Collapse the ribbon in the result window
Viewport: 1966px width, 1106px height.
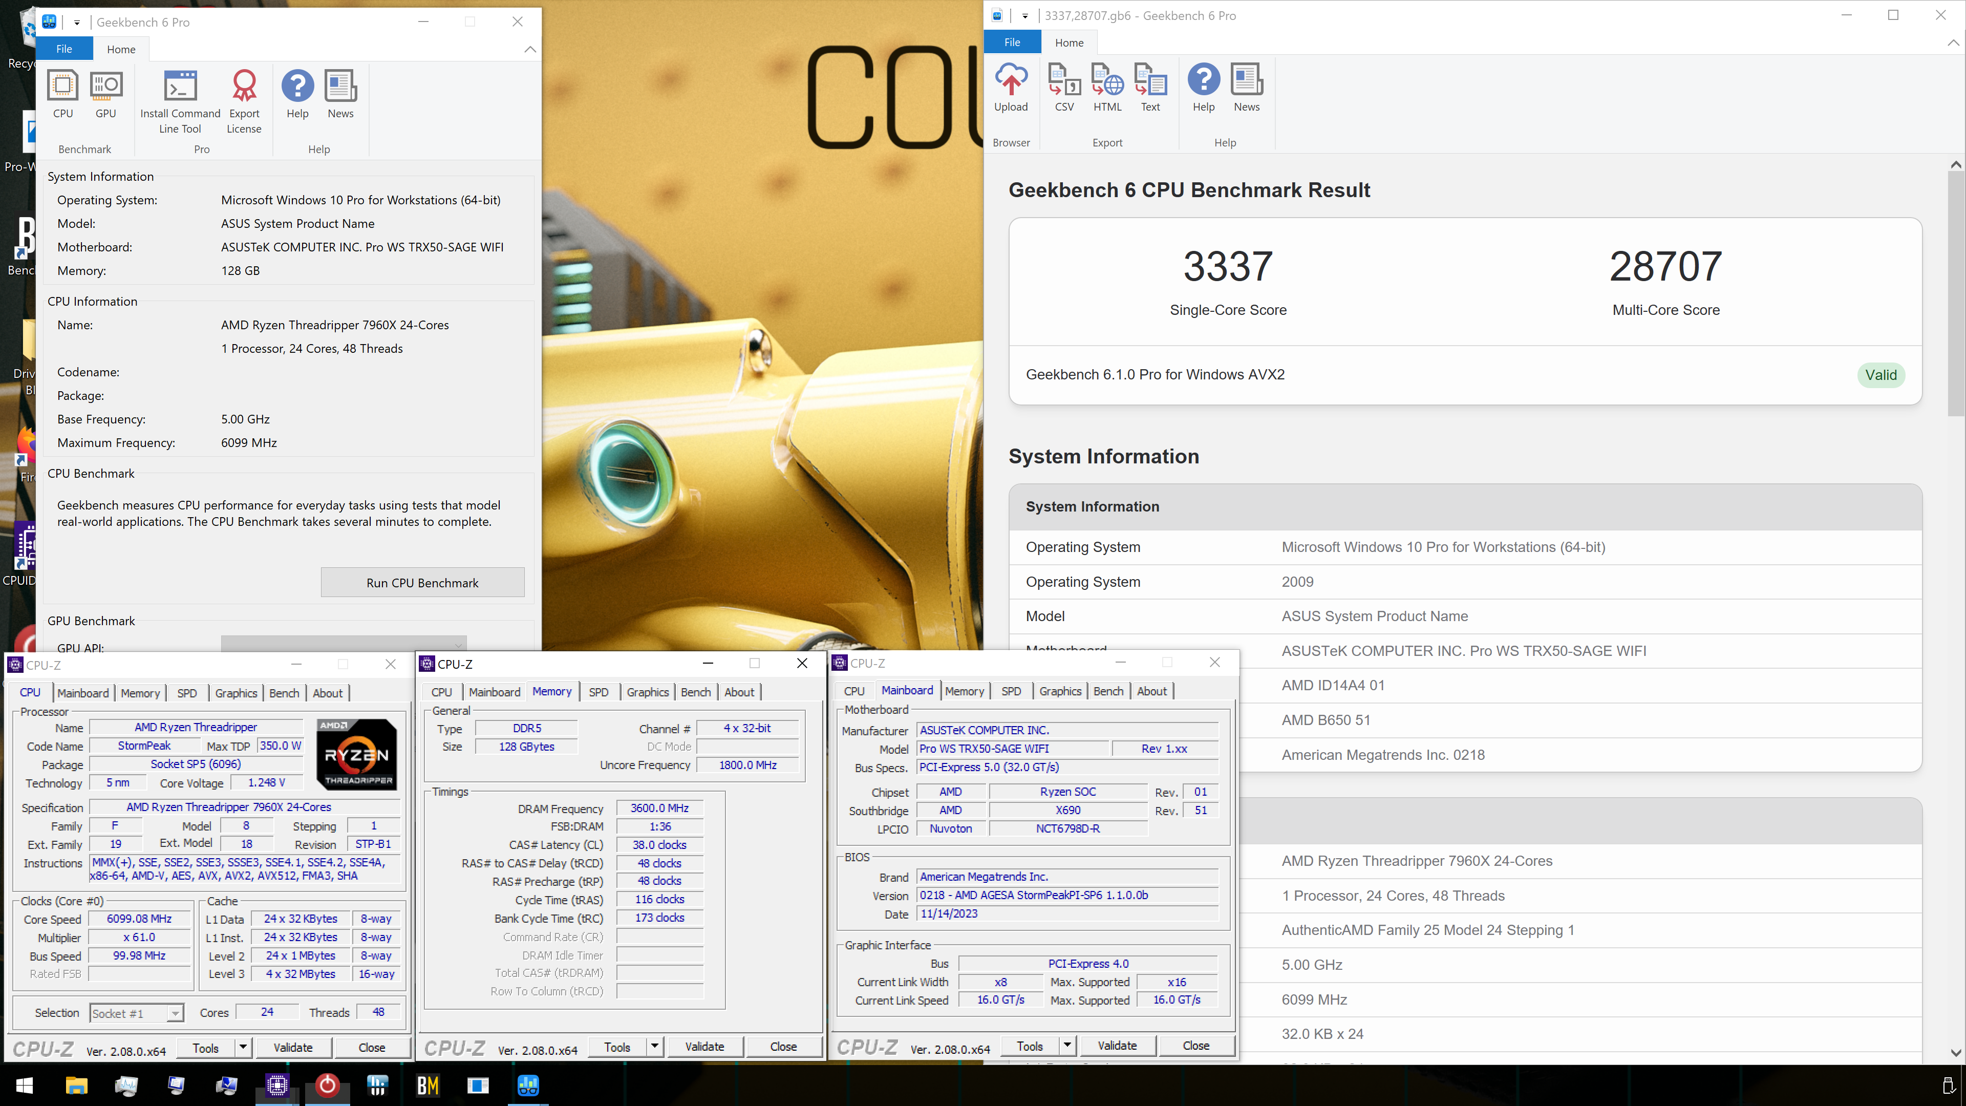tap(1953, 42)
